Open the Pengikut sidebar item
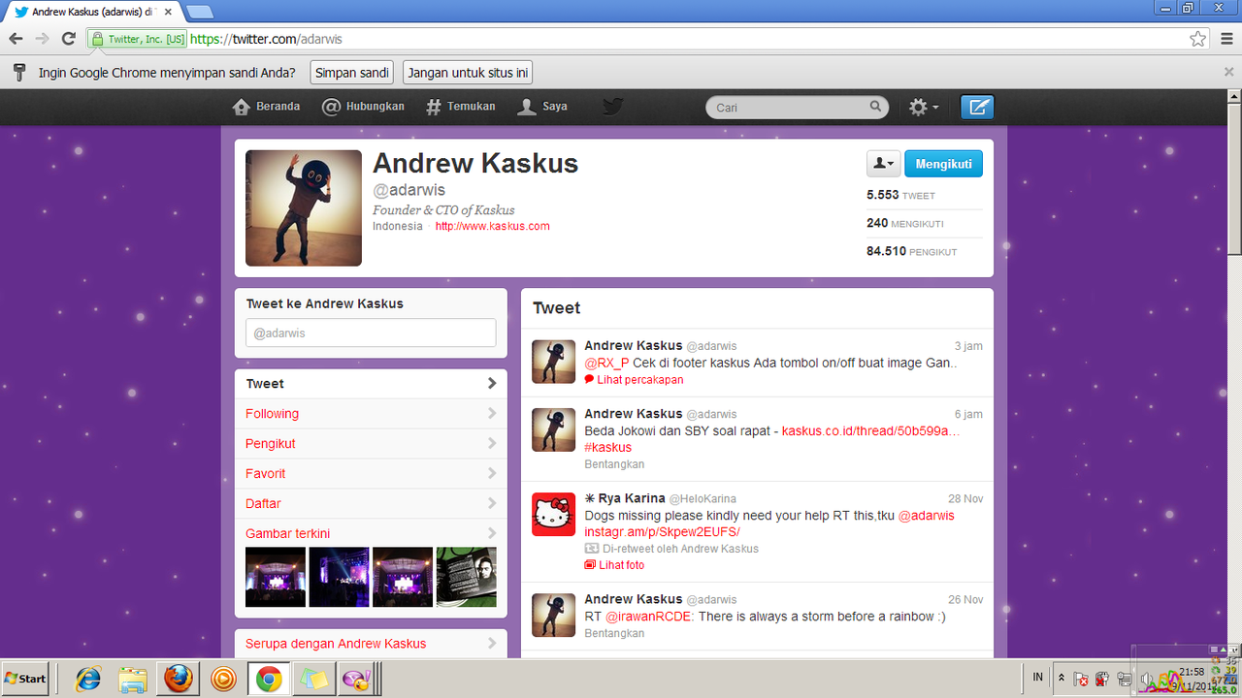Image resolution: width=1242 pixels, height=698 pixels. tap(371, 444)
